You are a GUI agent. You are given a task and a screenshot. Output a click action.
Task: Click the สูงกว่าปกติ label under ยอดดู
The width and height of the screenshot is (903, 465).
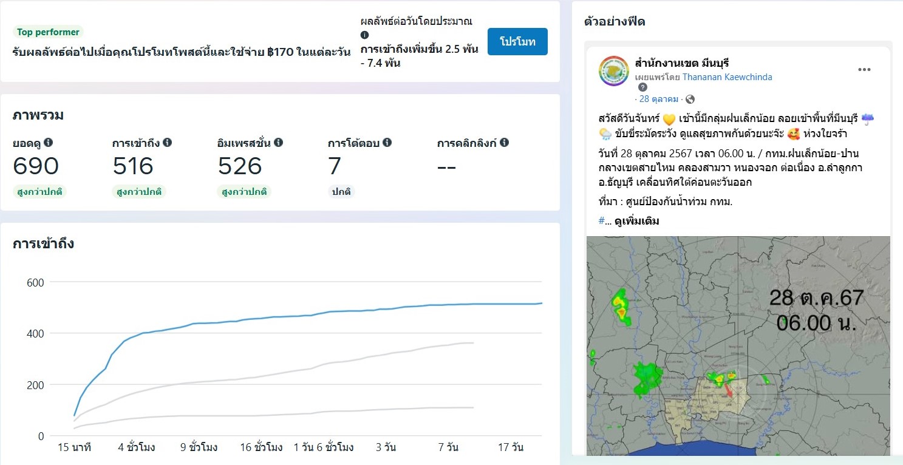coord(40,192)
